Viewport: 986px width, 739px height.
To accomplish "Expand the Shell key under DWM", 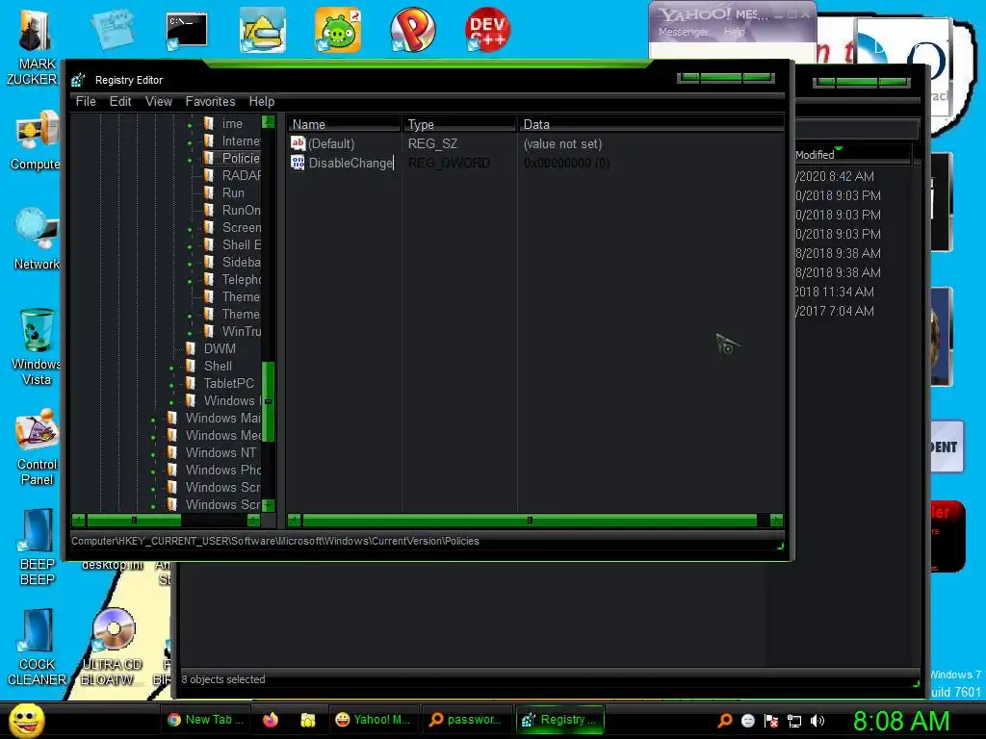I will 171,367.
